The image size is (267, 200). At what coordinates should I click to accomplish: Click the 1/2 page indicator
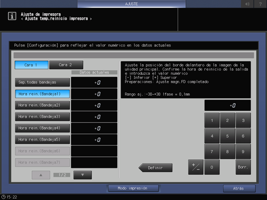62,175
